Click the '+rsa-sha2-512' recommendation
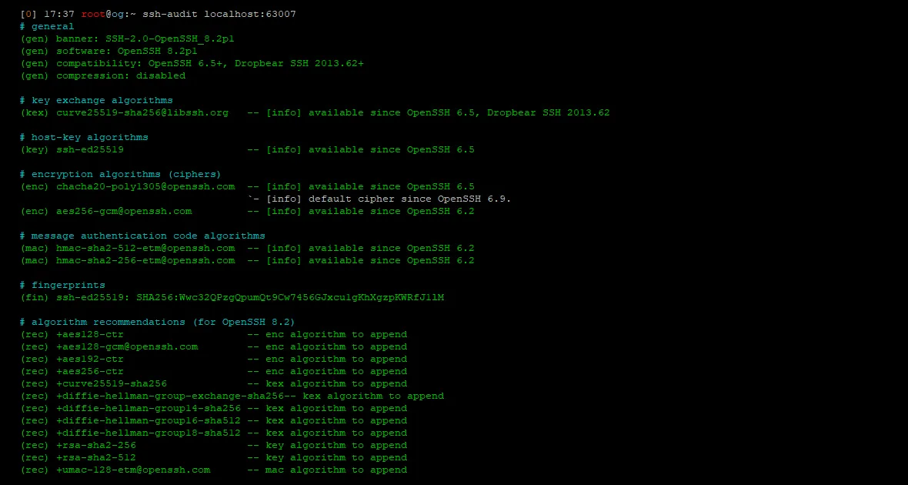 pos(96,457)
